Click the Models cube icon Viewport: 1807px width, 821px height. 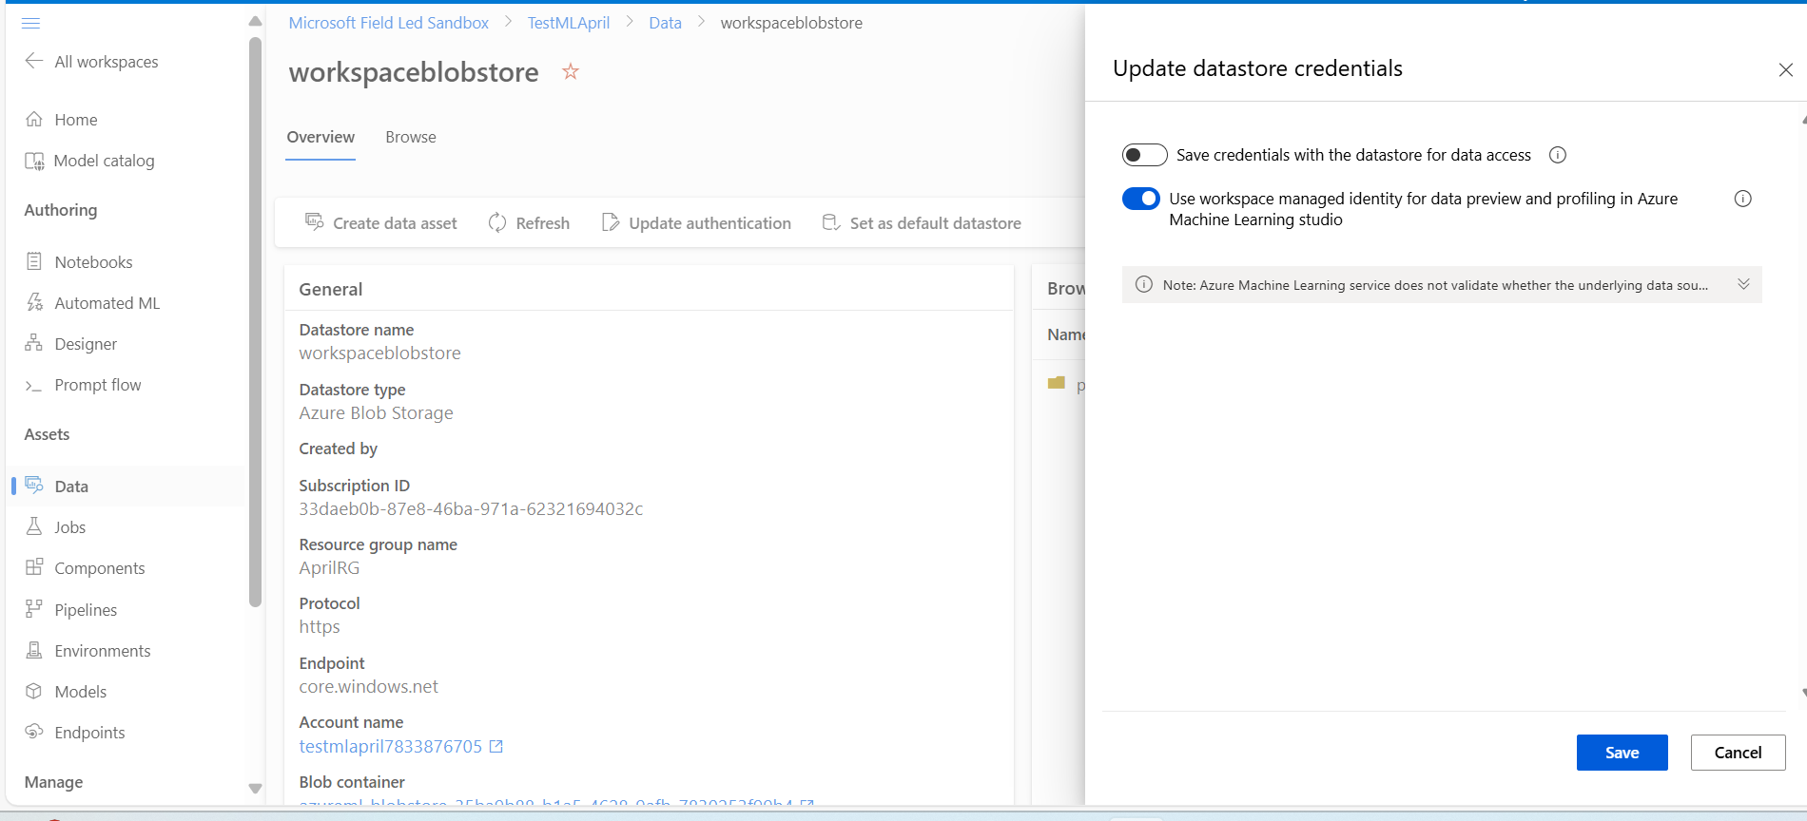tap(34, 691)
